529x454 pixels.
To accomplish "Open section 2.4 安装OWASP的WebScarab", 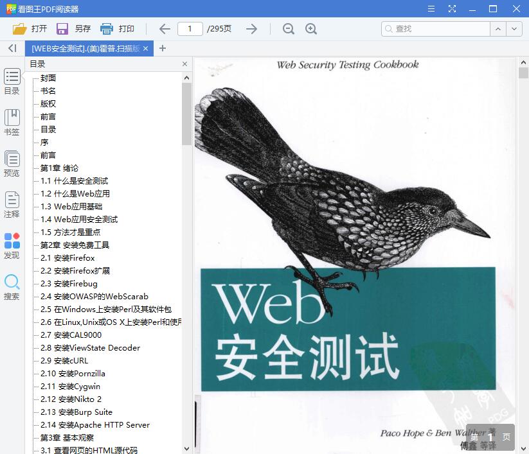I will pos(94,296).
